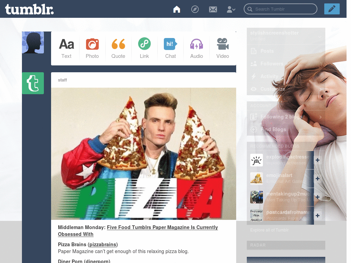Follow postcardsfromamerica with plus button
Viewport: 351px width, 263px height.
click(x=317, y=216)
